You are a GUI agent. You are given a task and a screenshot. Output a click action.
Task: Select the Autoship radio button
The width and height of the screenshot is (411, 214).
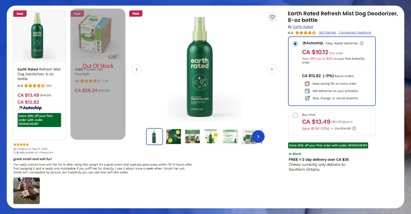(x=295, y=44)
